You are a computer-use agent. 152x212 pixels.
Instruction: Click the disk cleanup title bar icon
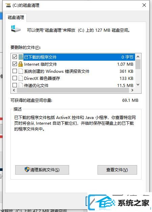point(8,5)
